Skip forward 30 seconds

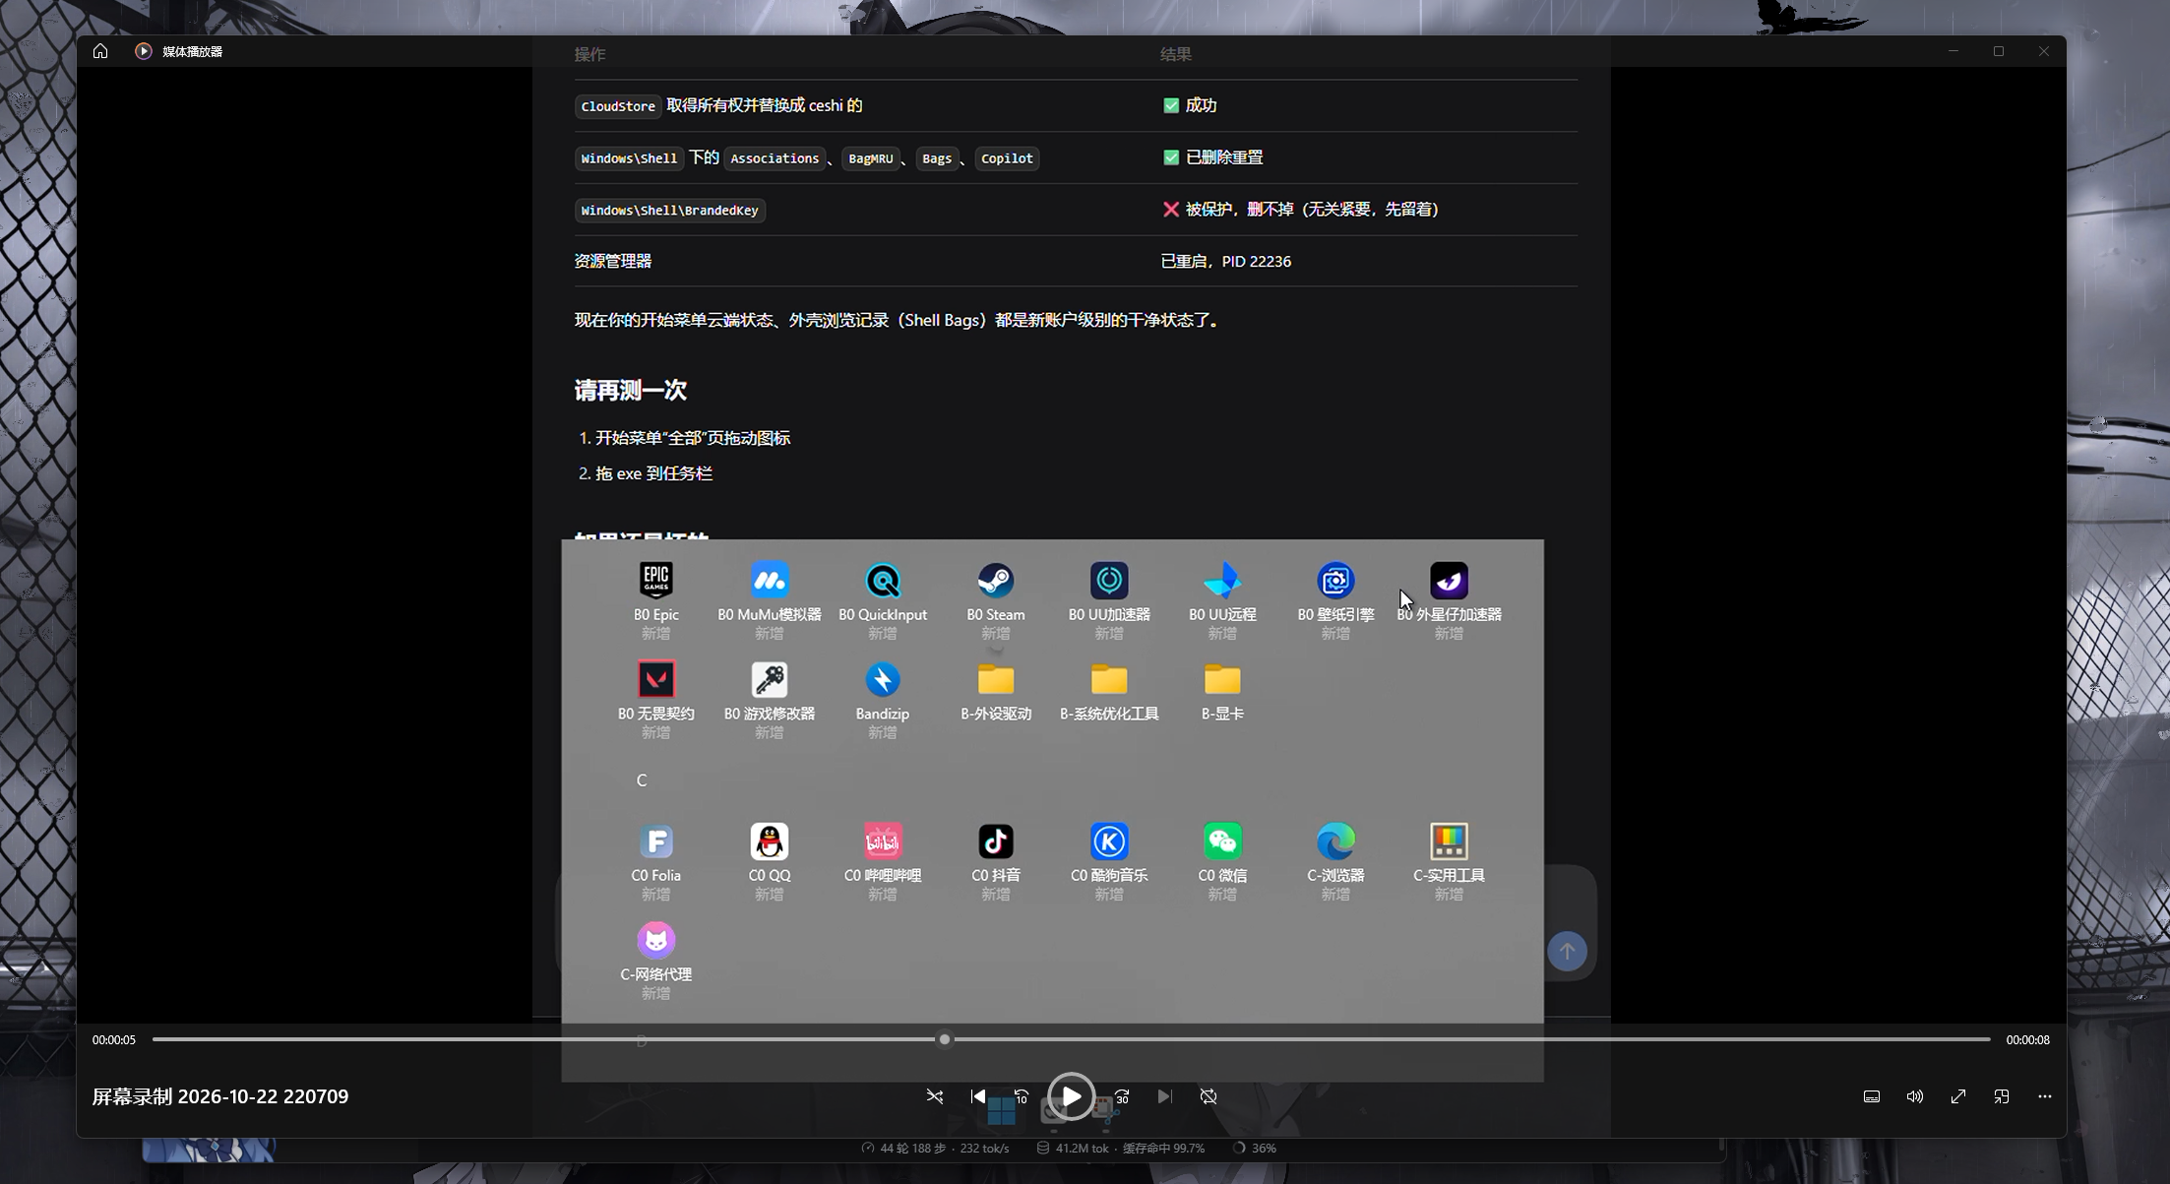tap(1122, 1096)
